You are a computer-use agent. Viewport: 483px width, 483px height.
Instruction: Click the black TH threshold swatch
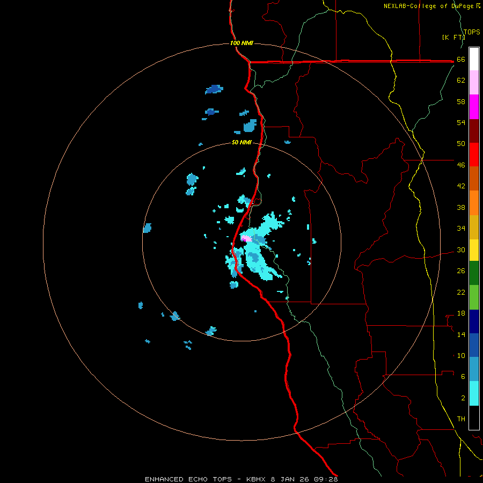click(474, 418)
